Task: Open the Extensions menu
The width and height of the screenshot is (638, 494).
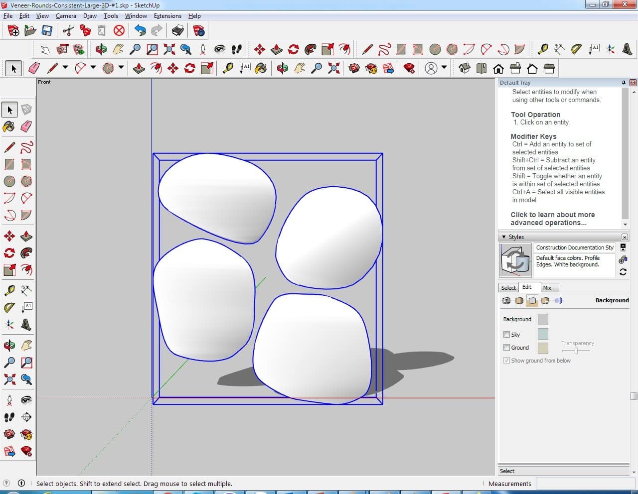Action: [x=167, y=16]
